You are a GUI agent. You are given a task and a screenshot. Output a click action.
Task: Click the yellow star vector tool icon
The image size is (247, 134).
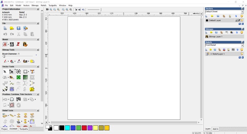pyautogui.click(x=32, y=89)
